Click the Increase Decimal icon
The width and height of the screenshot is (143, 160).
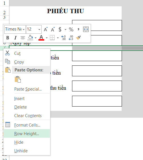pos(63,38)
